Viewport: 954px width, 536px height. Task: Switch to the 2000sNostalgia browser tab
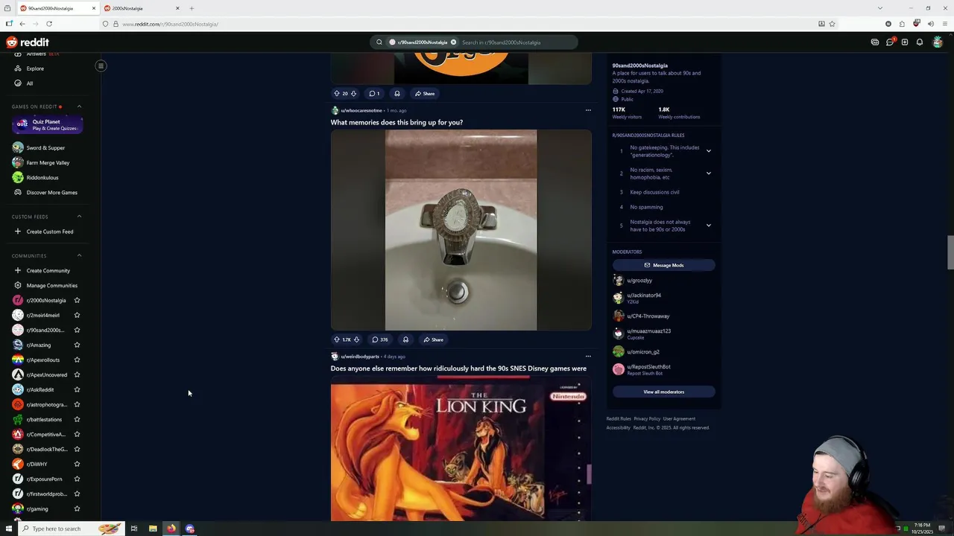click(142, 8)
